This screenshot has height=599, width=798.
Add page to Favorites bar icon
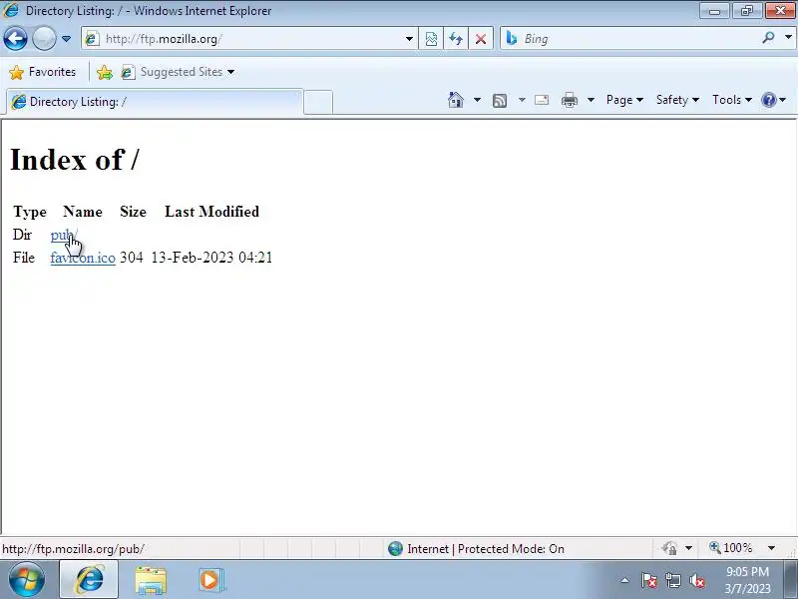point(105,72)
